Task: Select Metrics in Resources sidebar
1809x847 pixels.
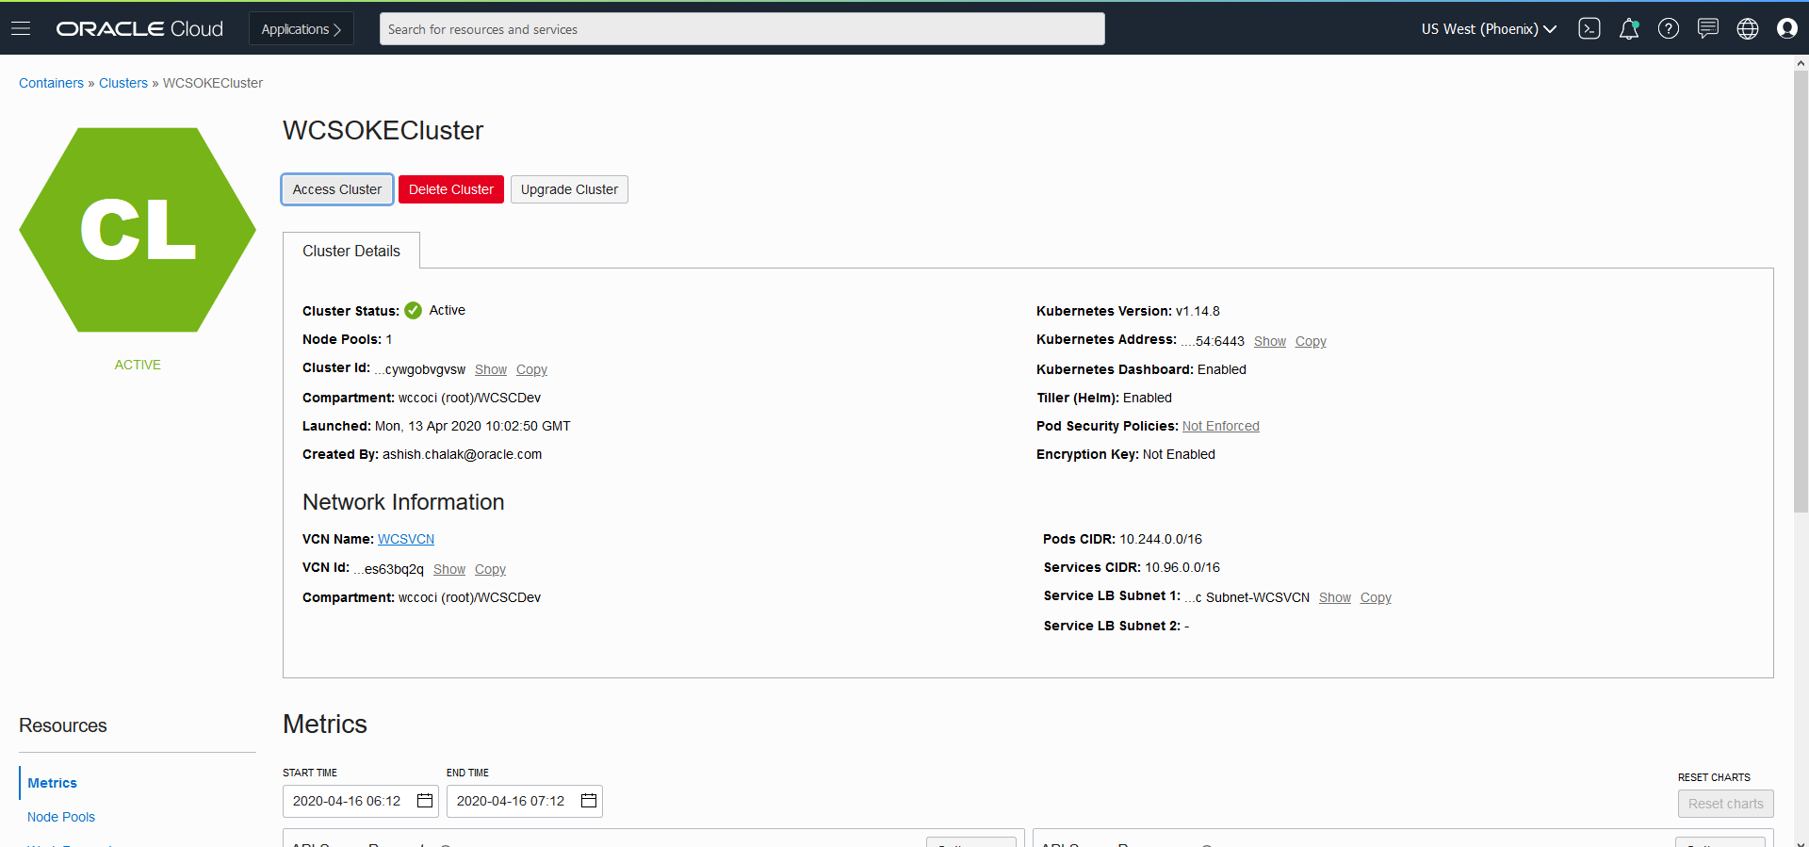Action: 53,783
